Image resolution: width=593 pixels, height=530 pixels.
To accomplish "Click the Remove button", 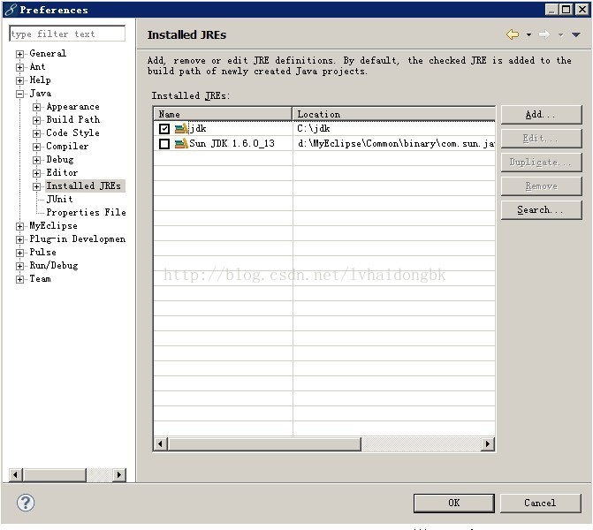I will (x=541, y=186).
